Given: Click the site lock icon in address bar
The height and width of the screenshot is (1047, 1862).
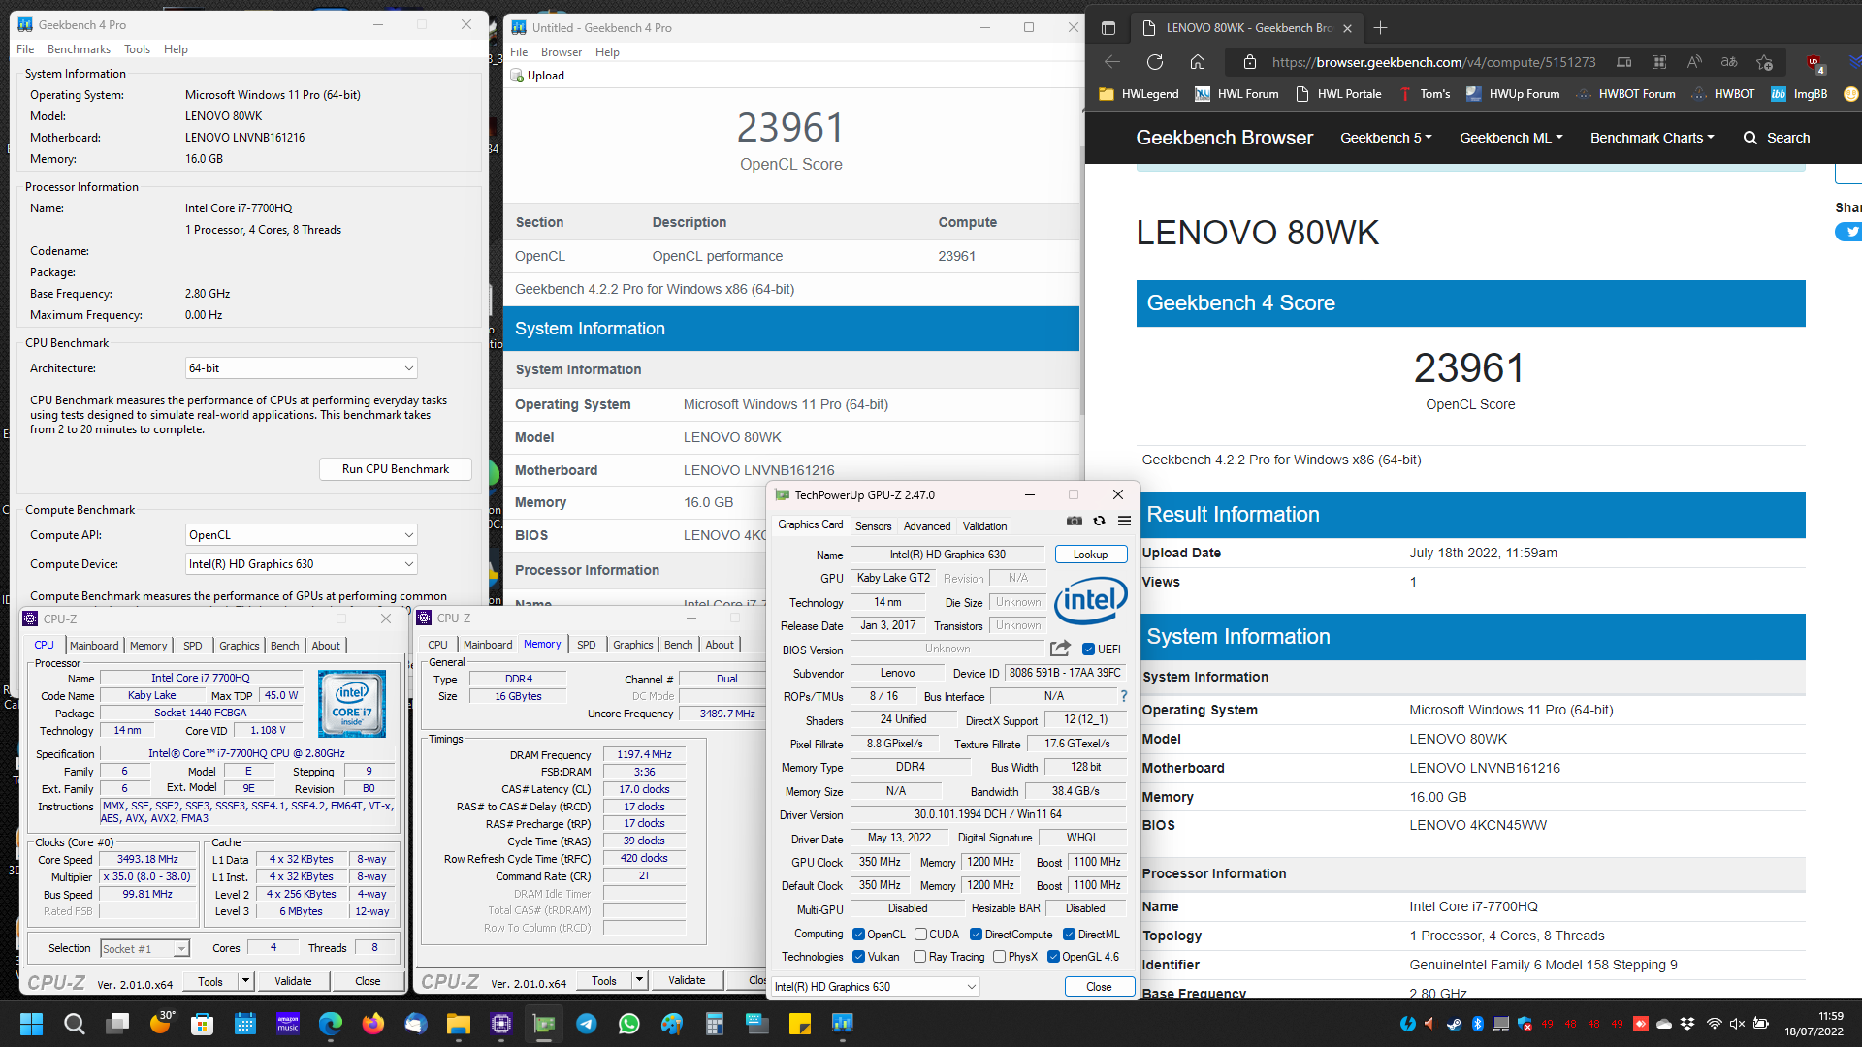Looking at the screenshot, I should [1250, 62].
